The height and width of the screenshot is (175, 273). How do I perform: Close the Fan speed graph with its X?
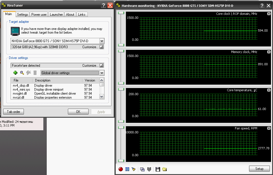coord(269,128)
